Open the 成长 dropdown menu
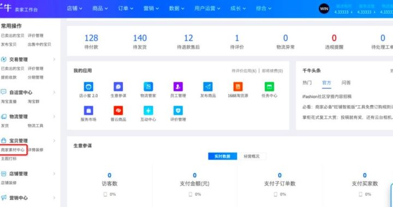This screenshot has height=207, width=393. [x=238, y=9]
